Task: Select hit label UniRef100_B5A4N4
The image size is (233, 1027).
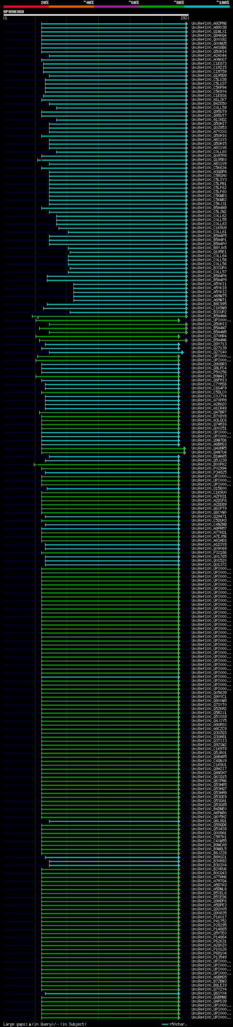Action: click(209, 316)
